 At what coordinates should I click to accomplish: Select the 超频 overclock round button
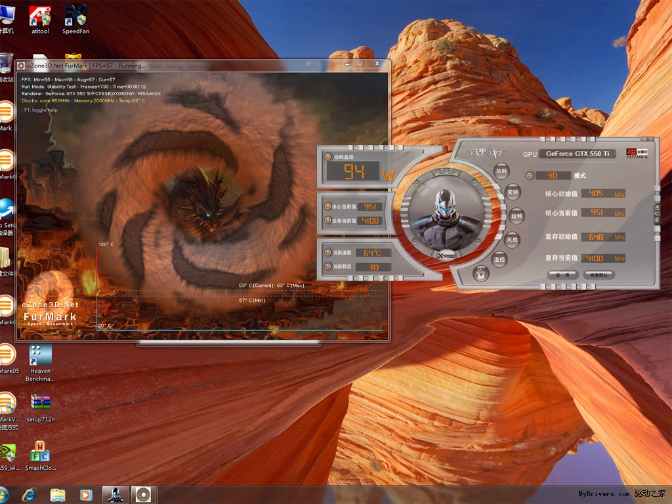point(516,216)
